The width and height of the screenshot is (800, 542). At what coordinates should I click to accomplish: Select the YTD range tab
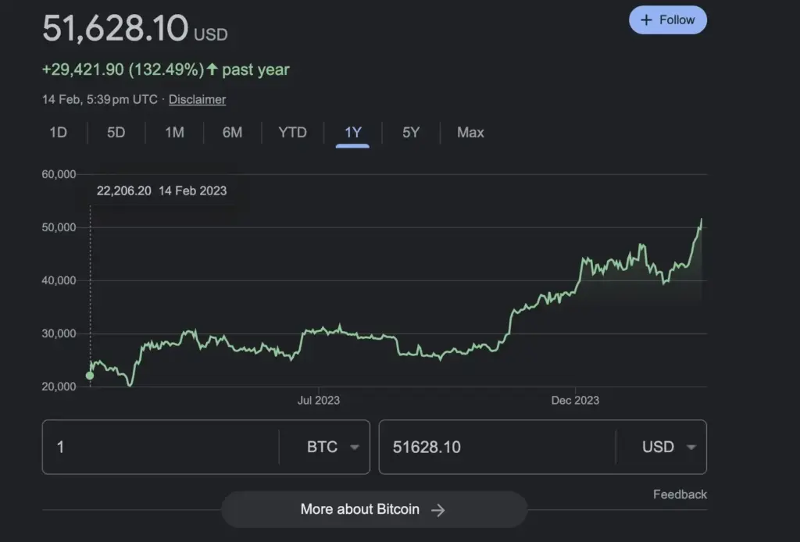(x=291, y=133)
